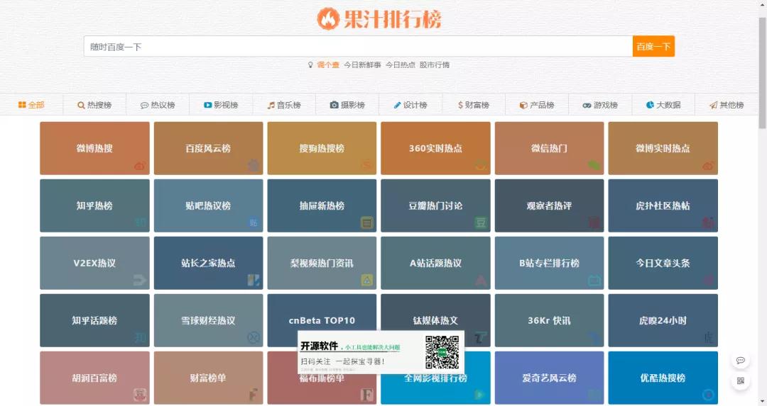Open the 优酷热搜榜 card
Image resolution: width=767 pixels, height=406 pixels.
(x=663, y=378)
